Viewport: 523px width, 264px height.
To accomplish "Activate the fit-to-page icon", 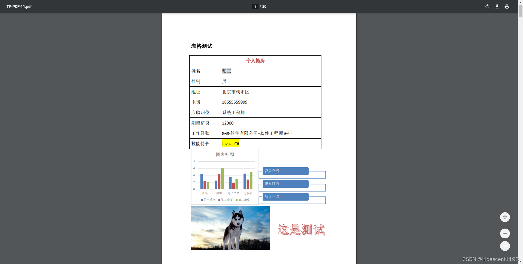I will (x=505, y=217).
